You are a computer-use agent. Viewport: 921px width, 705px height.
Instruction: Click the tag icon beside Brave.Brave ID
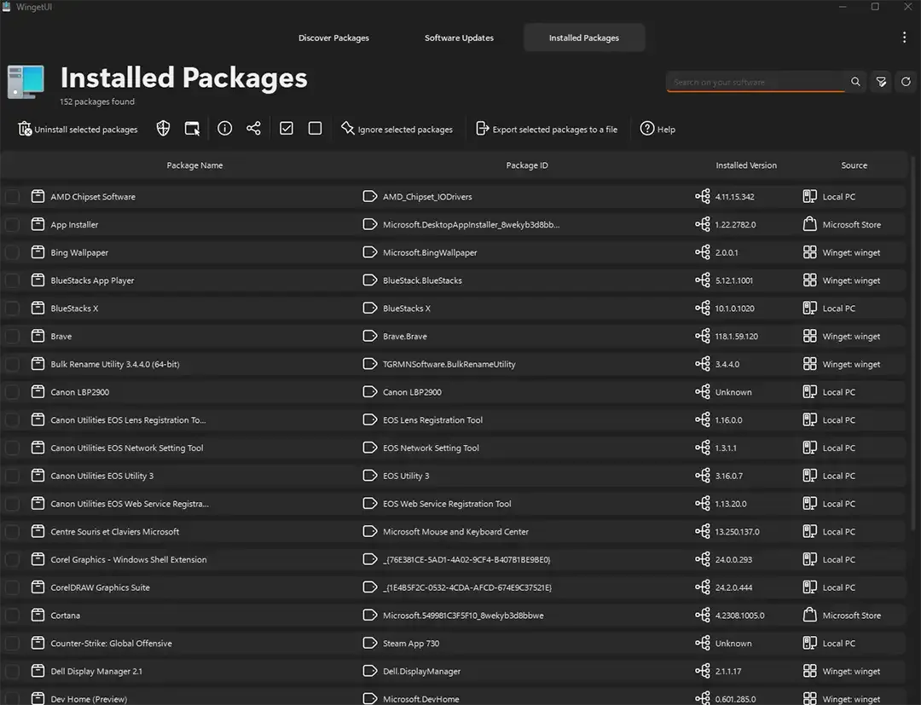coord(369,336)
